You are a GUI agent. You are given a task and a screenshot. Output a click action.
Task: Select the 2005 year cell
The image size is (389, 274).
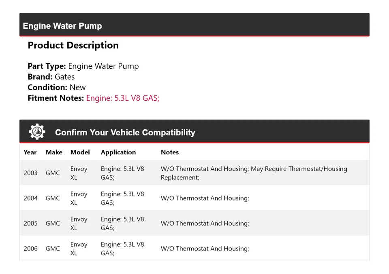[30, 223]
